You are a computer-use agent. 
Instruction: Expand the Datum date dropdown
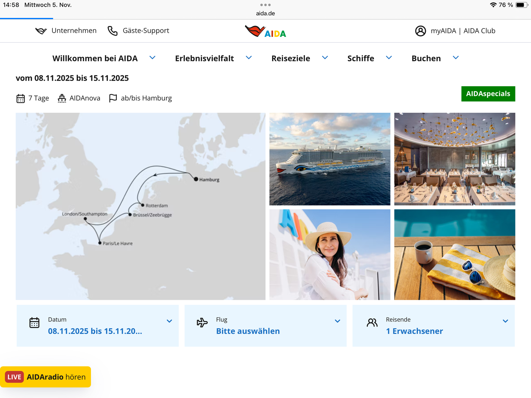[98, 326]
